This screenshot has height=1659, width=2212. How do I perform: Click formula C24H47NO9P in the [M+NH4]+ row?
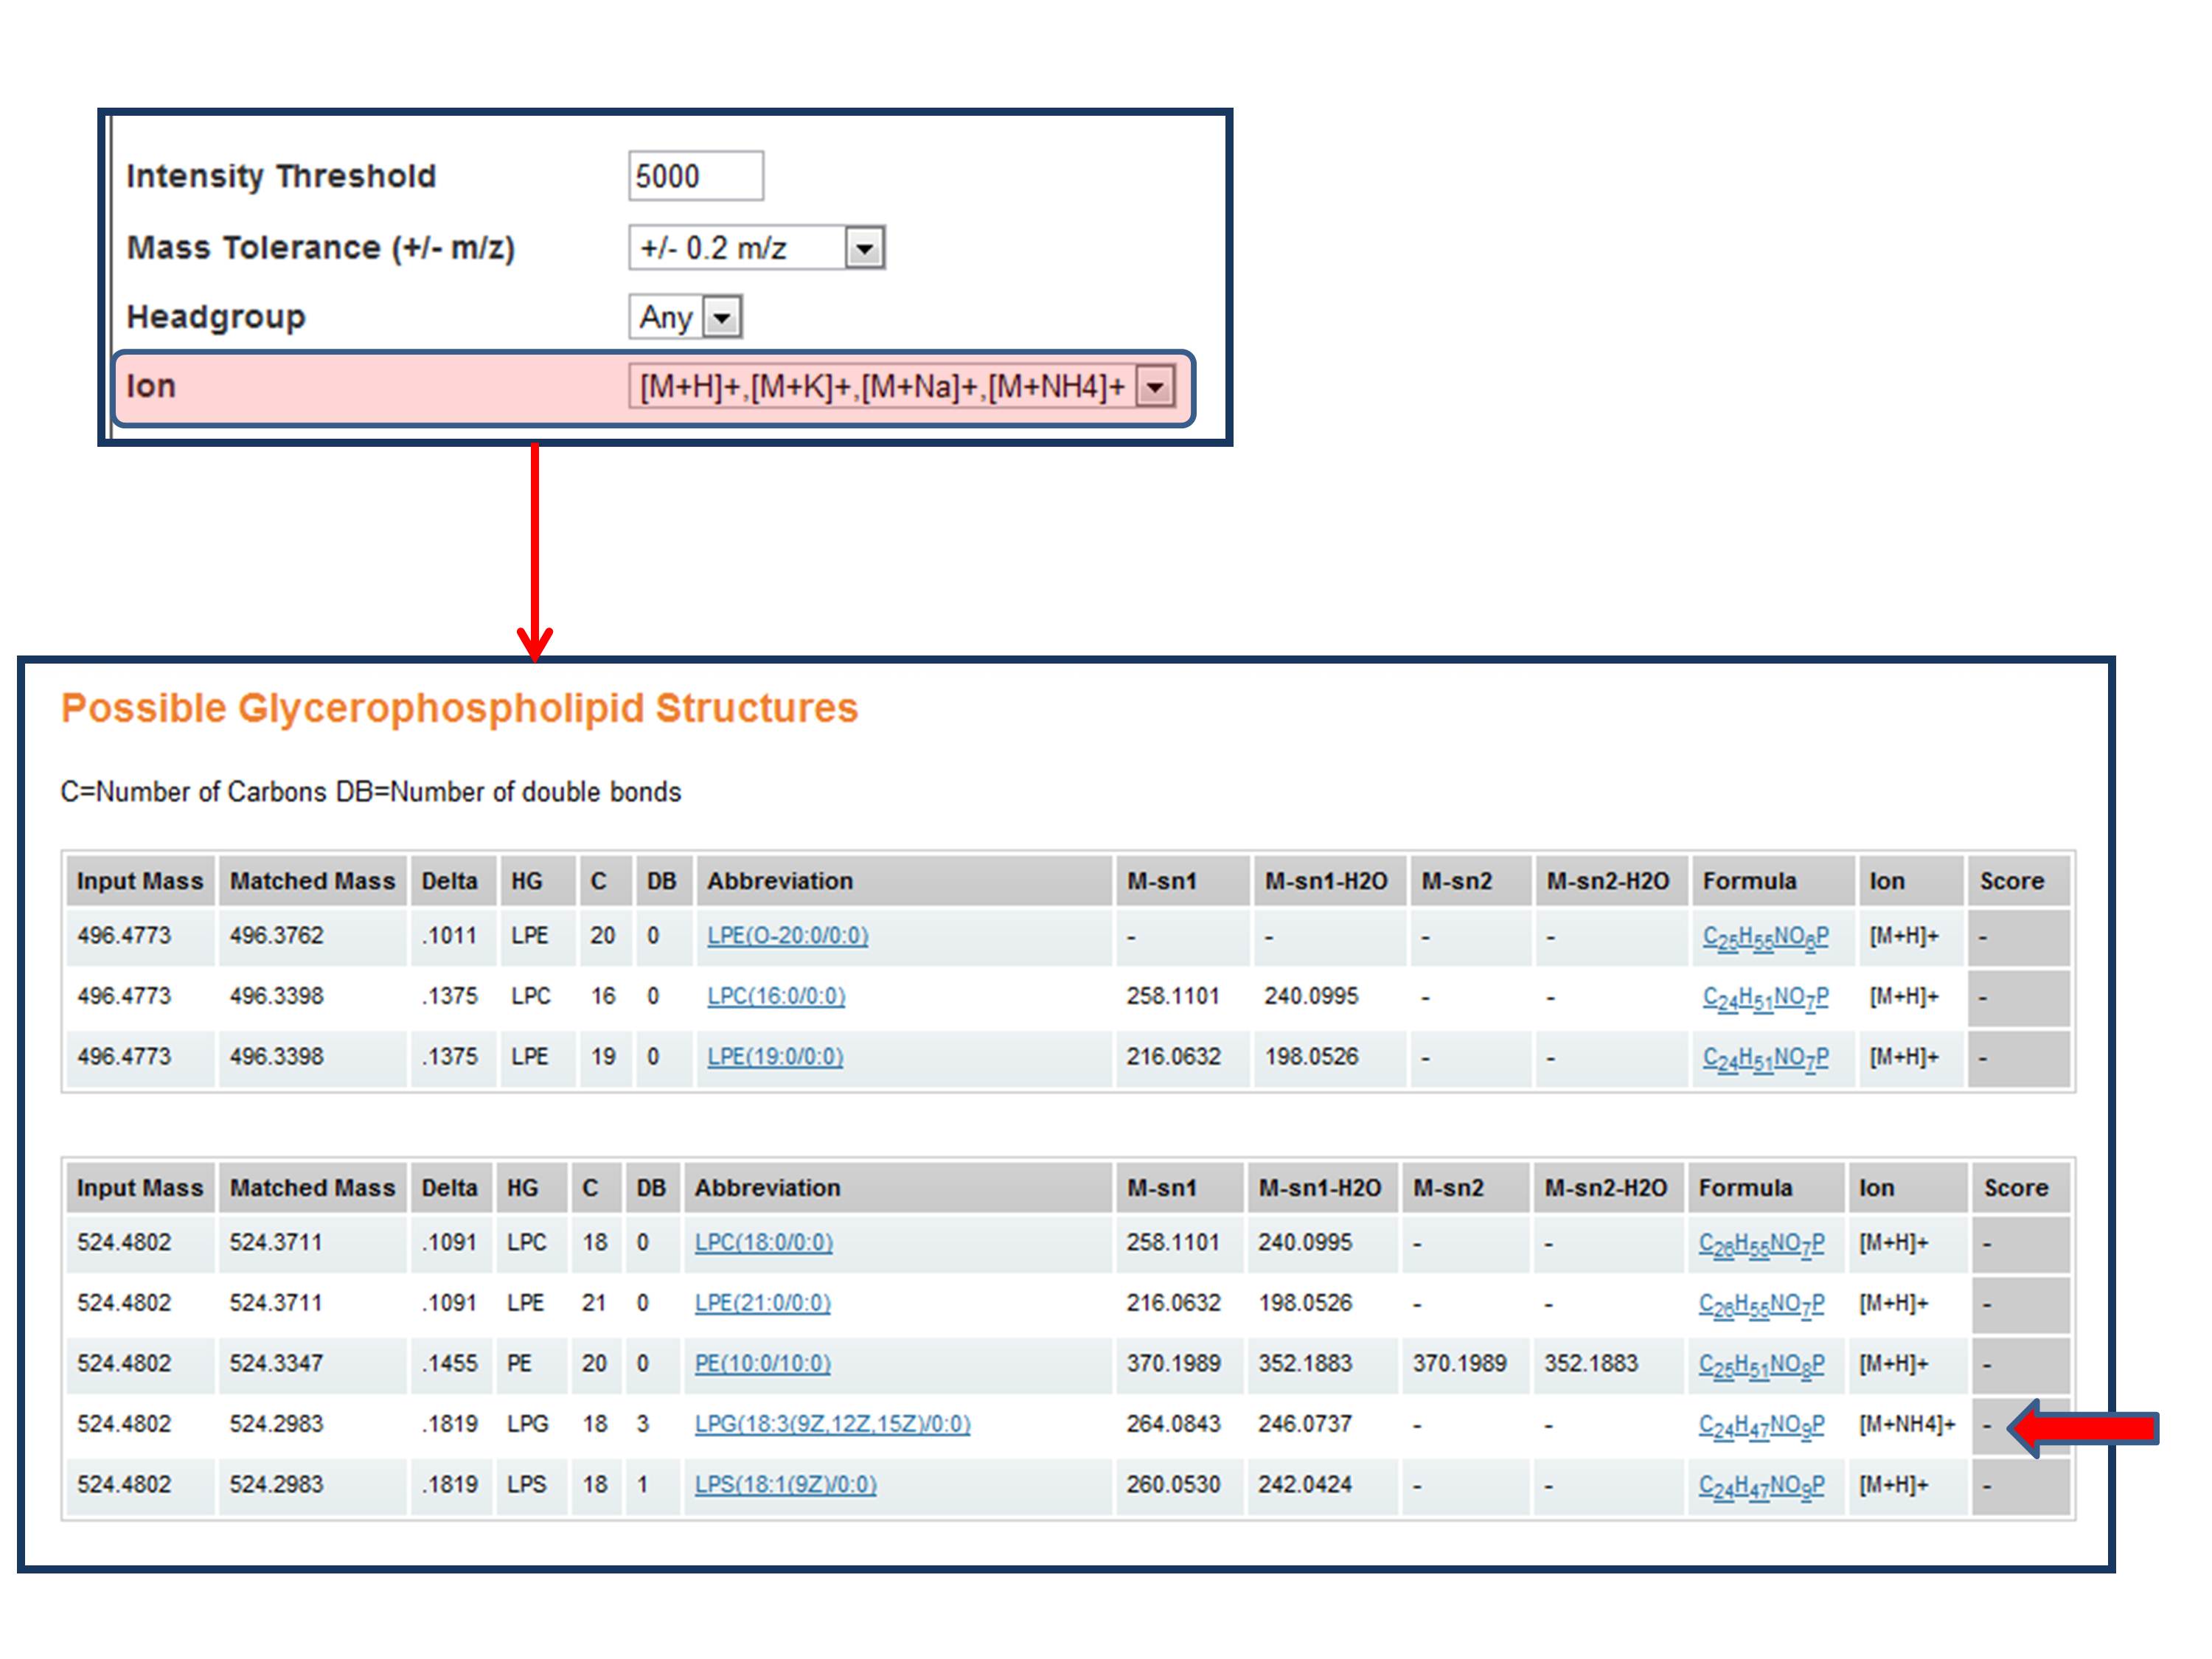coord(1761,1426)
